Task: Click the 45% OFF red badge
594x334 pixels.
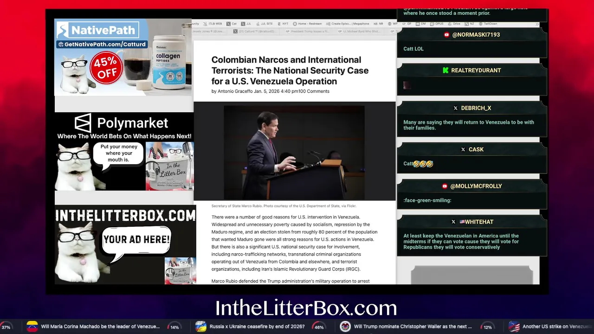Action: click(107, 68)
